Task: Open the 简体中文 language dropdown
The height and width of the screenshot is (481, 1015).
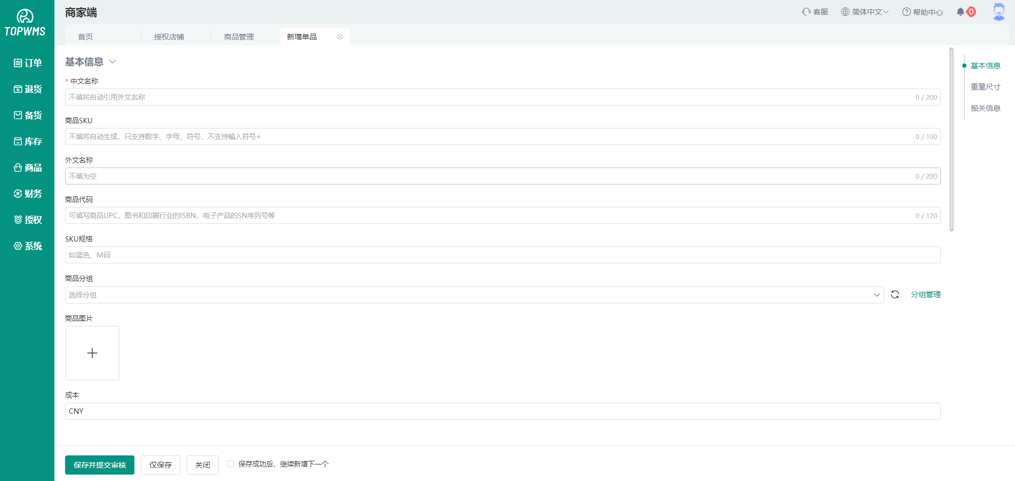Action: [865, 12]
